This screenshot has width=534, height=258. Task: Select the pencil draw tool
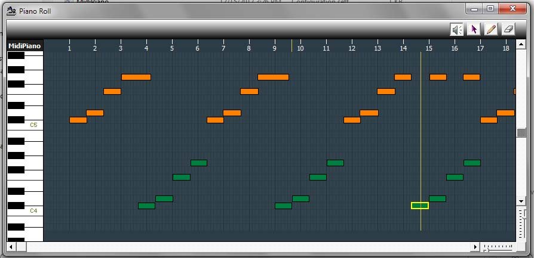coord(491,30)
